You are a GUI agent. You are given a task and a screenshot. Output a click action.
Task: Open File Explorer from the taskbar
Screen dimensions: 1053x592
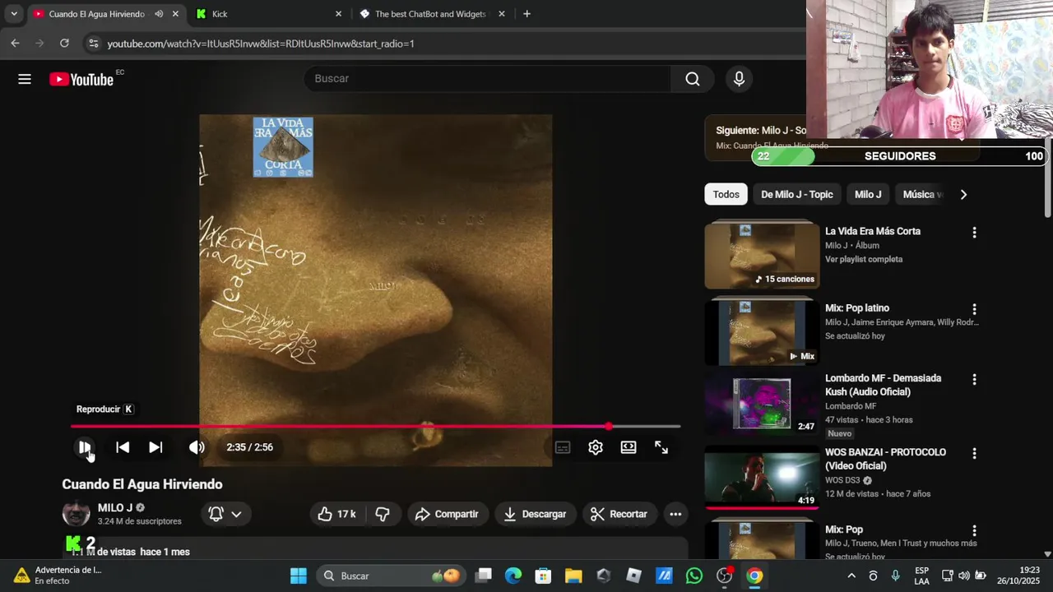(573, 576)
